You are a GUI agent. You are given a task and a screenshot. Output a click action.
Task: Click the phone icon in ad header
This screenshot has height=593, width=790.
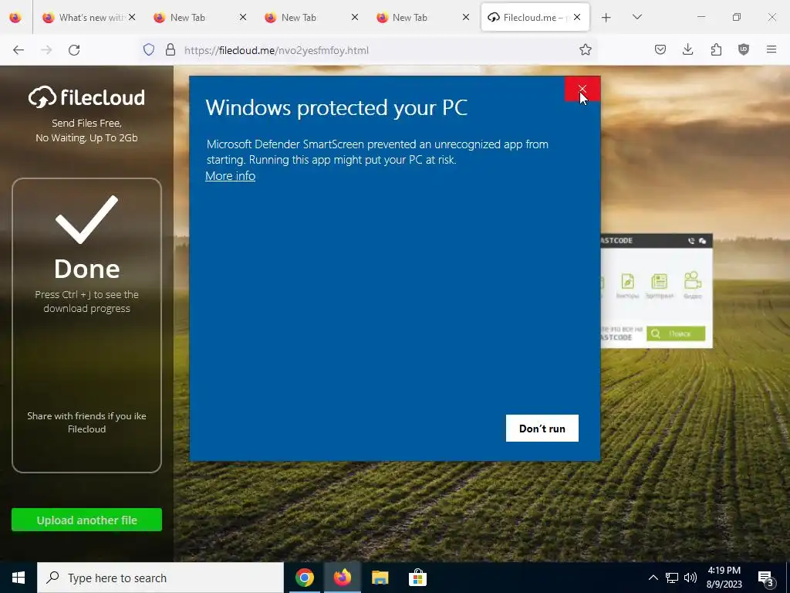tap(691, 241)
